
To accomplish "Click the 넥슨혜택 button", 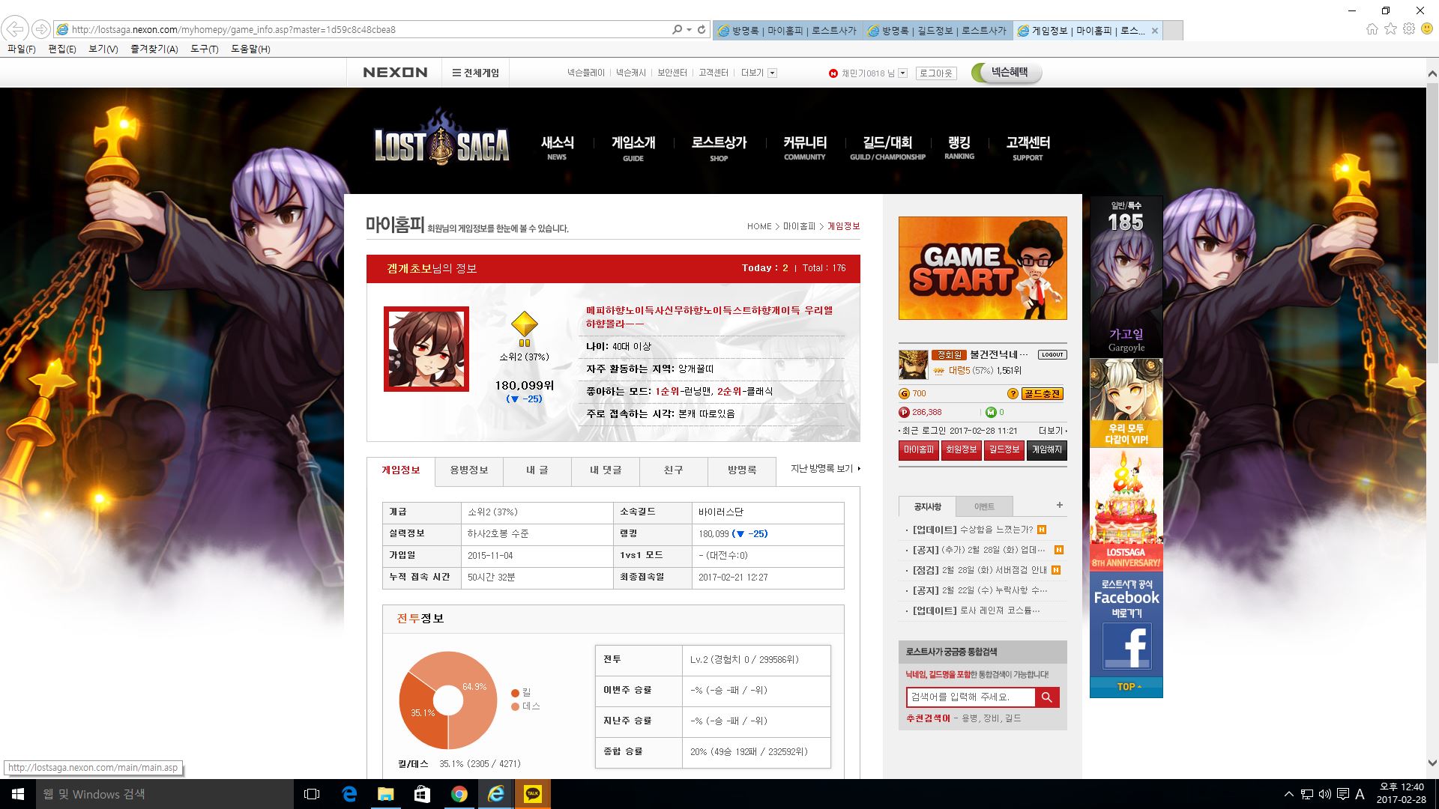I will click(x=1007, y=73).
